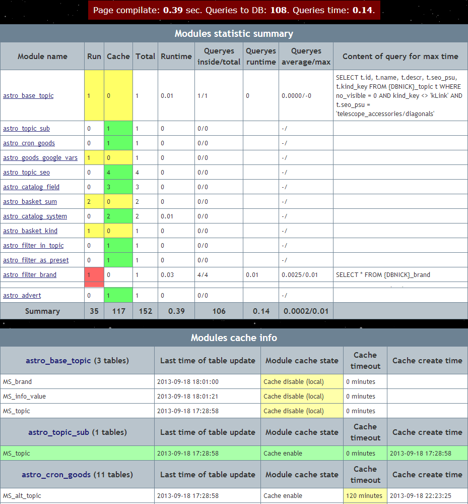Click the green Cache count 4 for astro_topic_seo

(x=118, y=172)
